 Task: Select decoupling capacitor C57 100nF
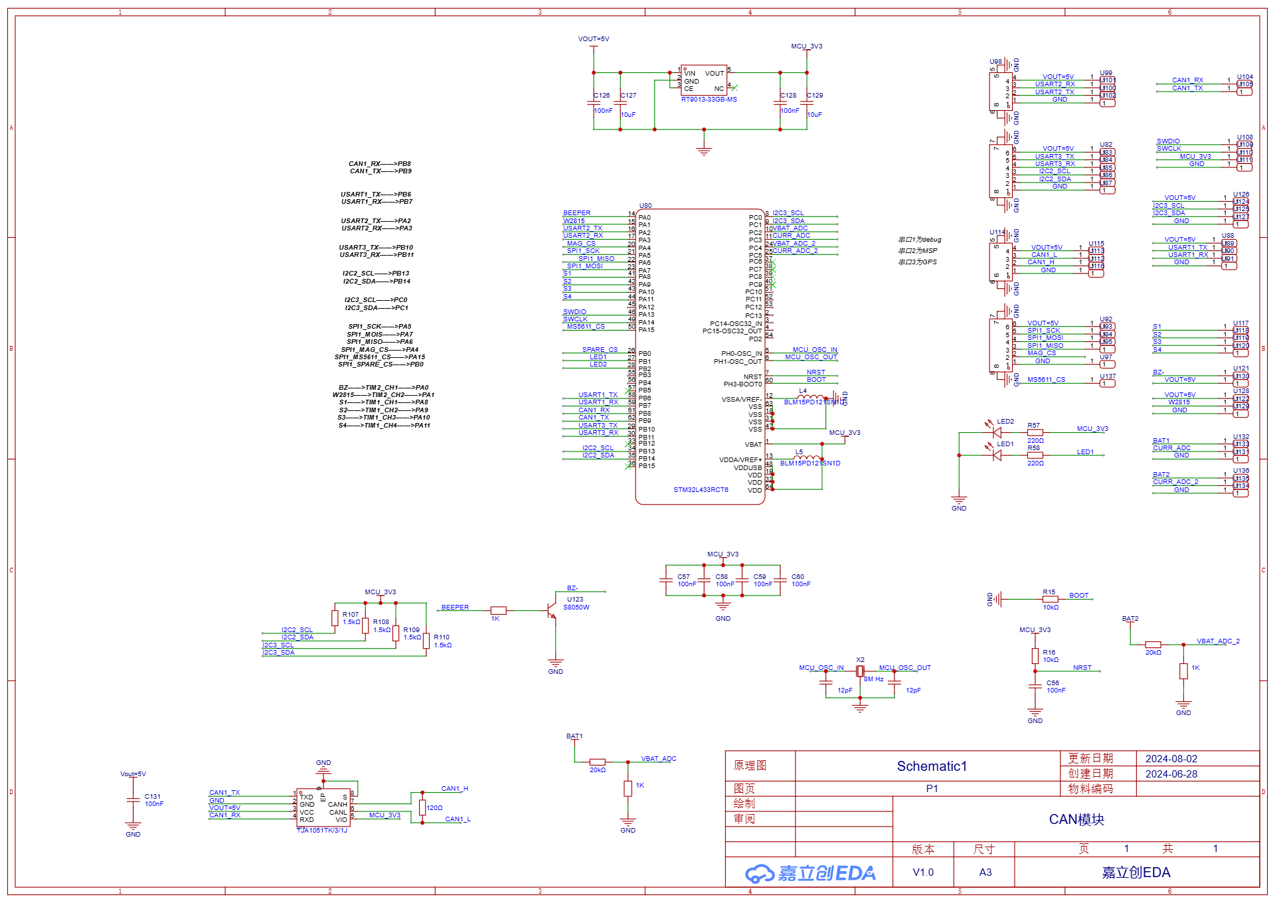coord(666,580)
